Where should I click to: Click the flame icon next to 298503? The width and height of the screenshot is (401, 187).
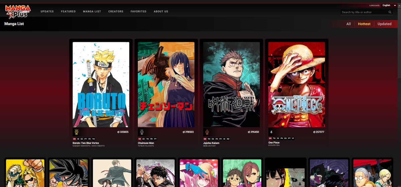coord(184,132)
